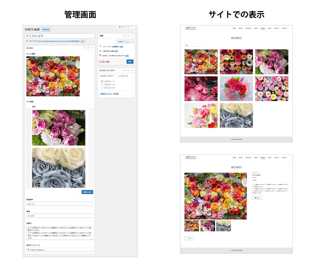Click the 画像を追加 button

[87, 192]
